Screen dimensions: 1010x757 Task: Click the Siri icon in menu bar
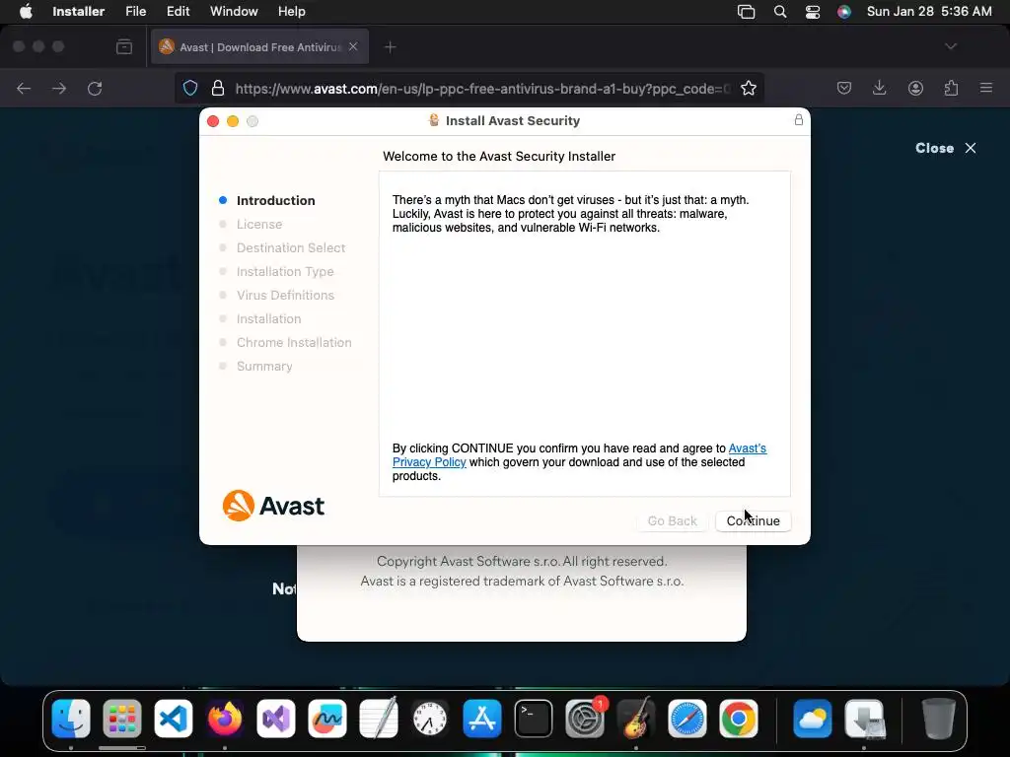coord(844,12)
